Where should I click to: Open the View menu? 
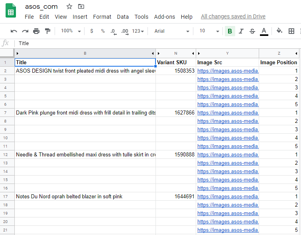(x=61, y=17)
